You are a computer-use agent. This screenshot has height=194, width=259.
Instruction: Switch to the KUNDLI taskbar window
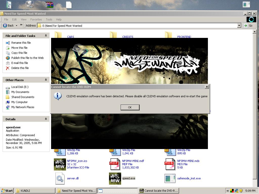35,191
